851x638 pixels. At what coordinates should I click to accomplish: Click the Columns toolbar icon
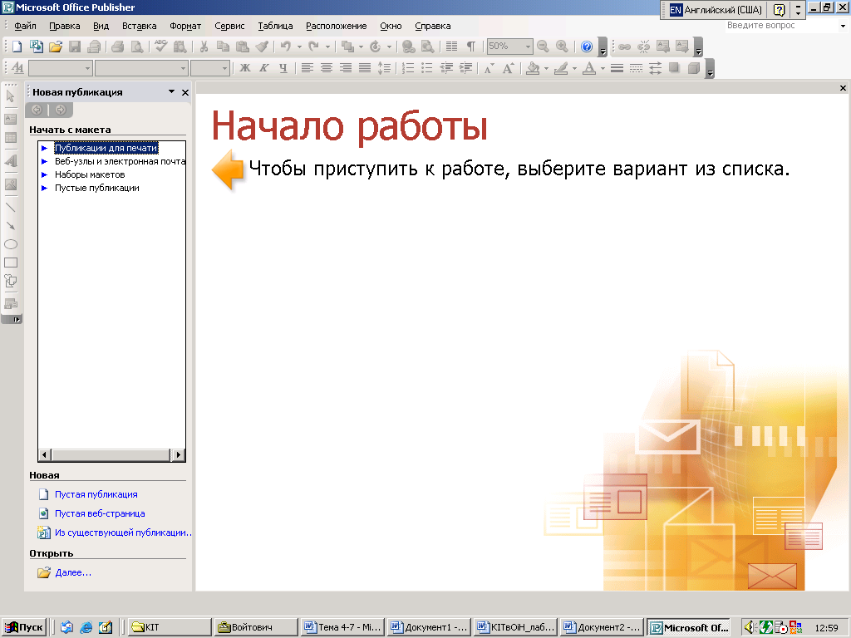tap(451, 47)
